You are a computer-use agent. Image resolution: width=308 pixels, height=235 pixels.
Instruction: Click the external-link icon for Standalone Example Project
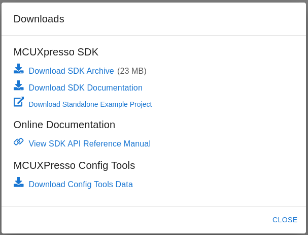pos(19,102)
